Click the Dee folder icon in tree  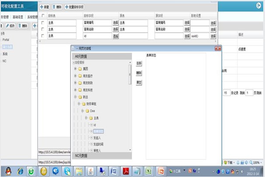point(87,111)
